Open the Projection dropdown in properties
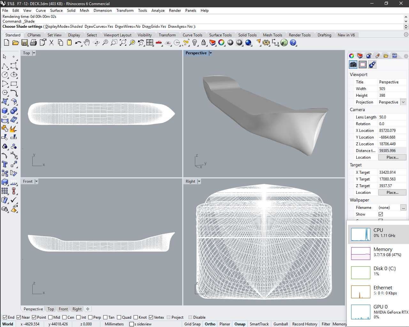 click(x=403, y=102)
